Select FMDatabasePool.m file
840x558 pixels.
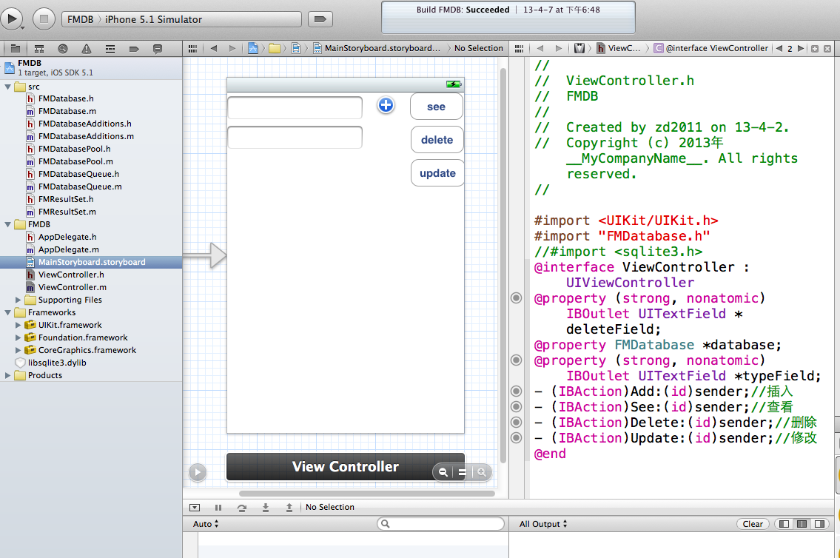click(x=75, y=161)
